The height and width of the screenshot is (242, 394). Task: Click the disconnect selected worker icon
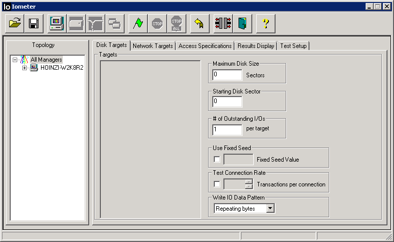click(x=223, y=24)
